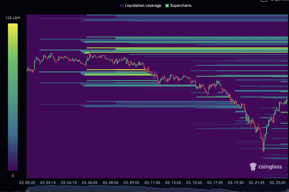This screenshot has height=192, width=289.
Task: Click the 03, 00:20 time axis label
Action: point(27,183)
